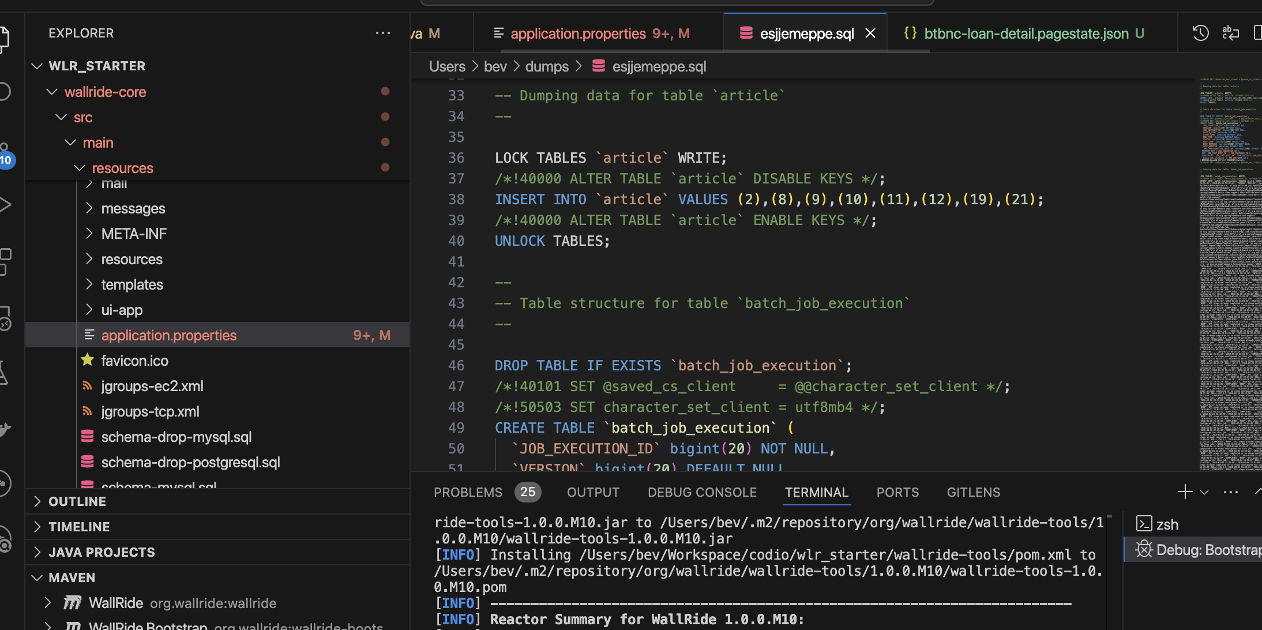Screen dimensions: 1262x630
Task: Collapse the src folder
Action: pos(61,117)
